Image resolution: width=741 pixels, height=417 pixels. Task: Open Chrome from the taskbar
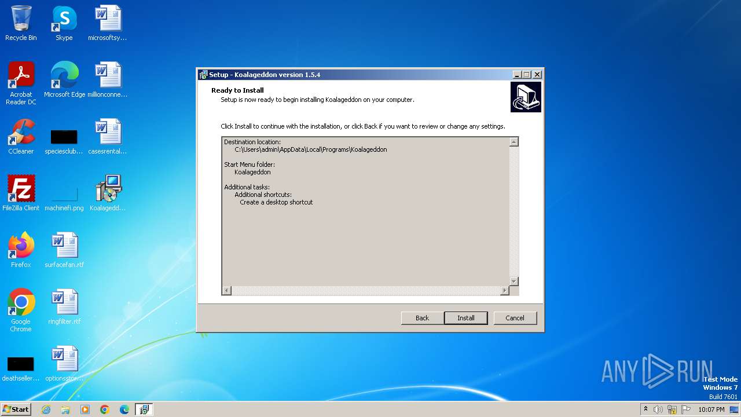point(105,409)
